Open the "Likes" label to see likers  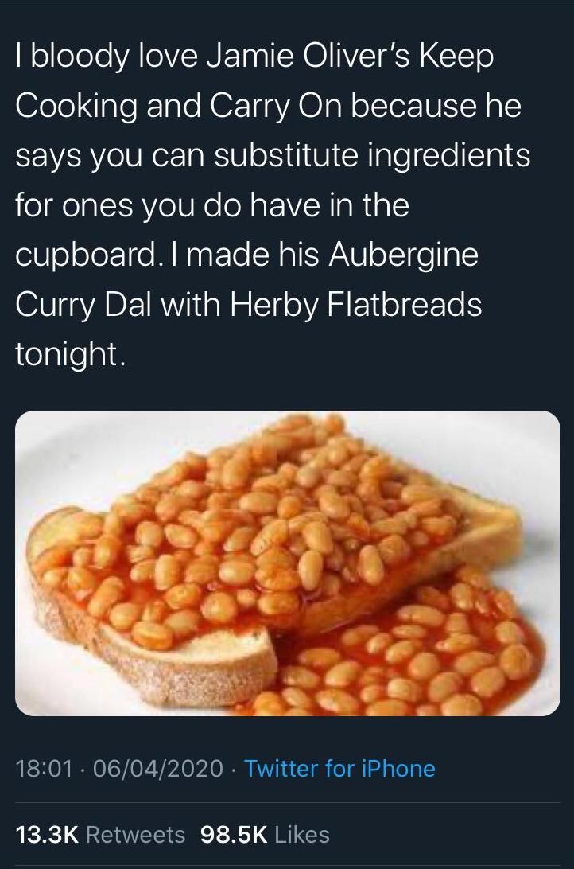[x=301, y=834]
